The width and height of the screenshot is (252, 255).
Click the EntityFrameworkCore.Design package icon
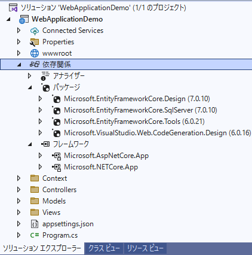pyautogui.click(x=56, y=99)
